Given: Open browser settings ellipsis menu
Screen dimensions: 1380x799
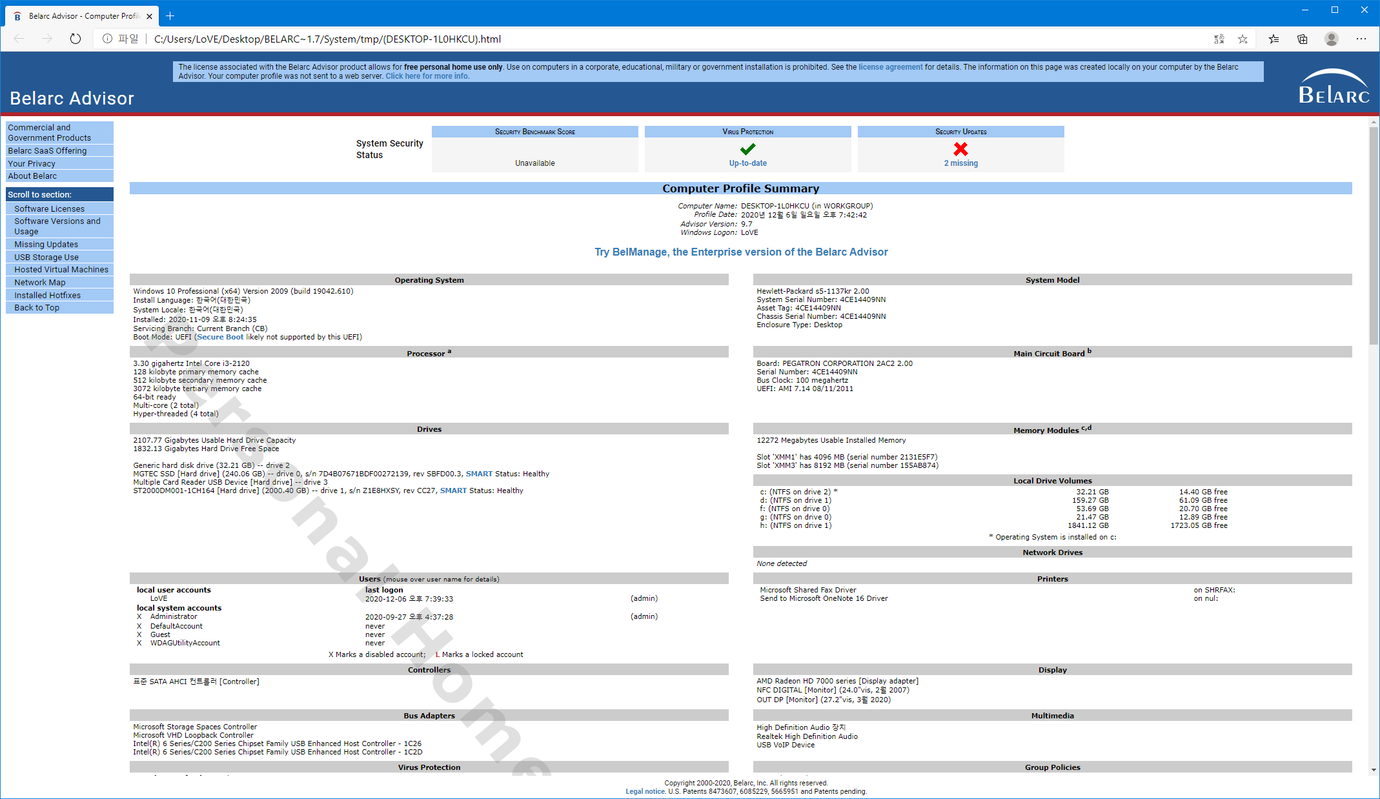Looking at the screenshot, I should pyautogui.click(x=1361, y=39).
